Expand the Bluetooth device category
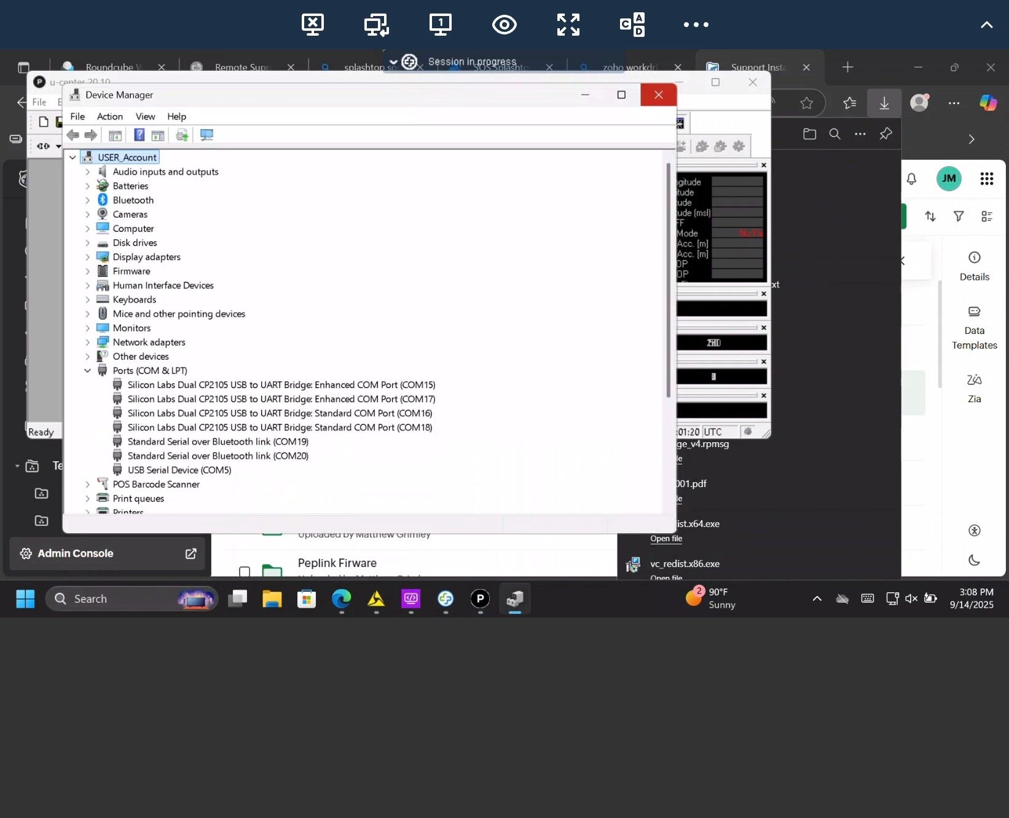Image resolution: width=1009 pixels, height=818 pixels. click(x=87, y=201)
